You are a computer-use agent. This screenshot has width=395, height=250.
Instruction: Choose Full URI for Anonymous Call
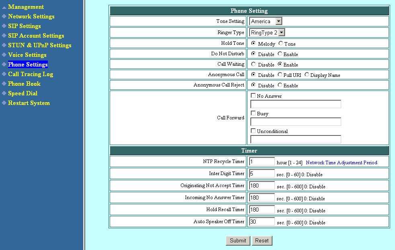point(280,75)
